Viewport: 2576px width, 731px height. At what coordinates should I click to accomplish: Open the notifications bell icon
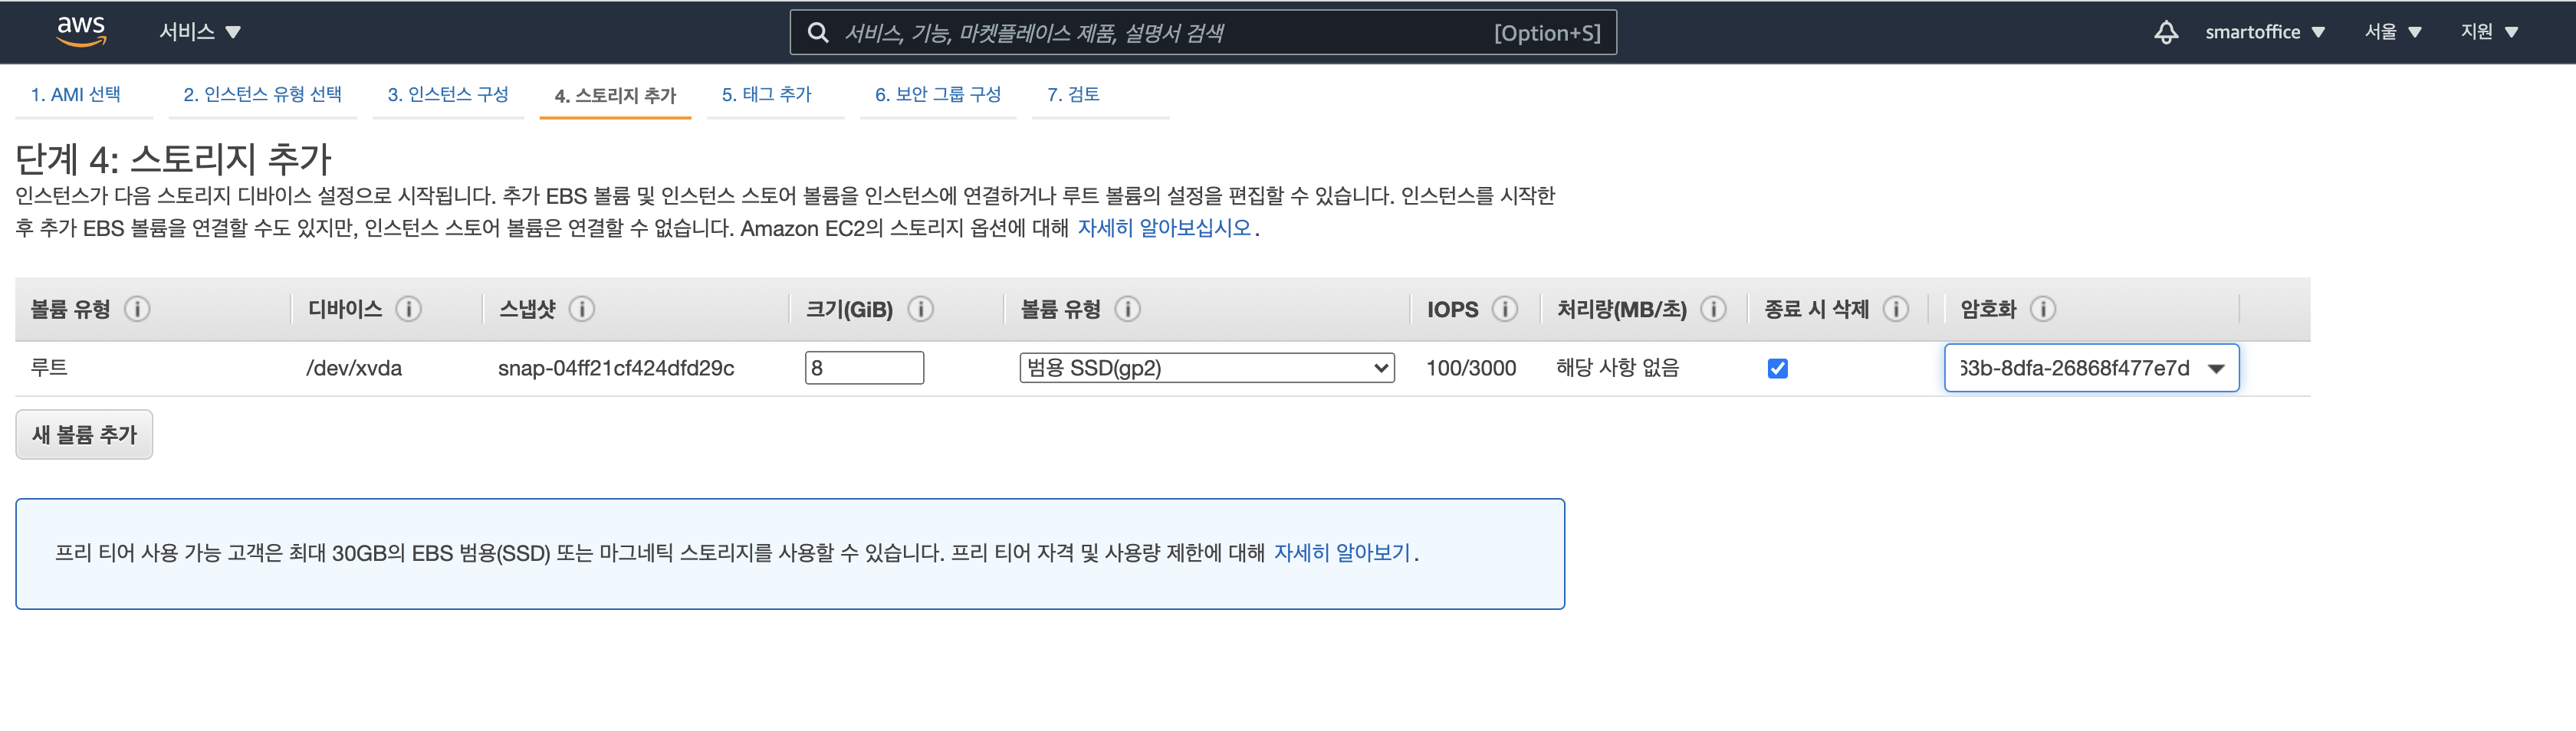[2165, 32]
